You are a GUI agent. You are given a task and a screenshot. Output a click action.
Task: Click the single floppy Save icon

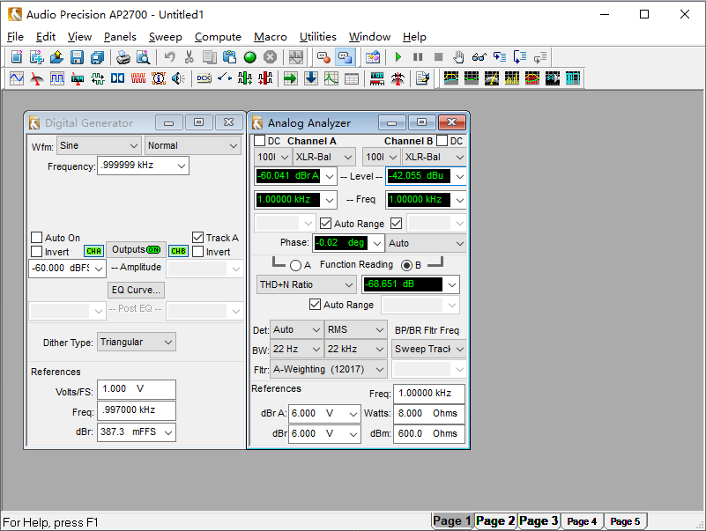(x=77, y=57)
